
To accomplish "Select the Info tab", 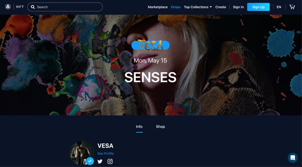I will pyautogui.click(x=139, y=126).
